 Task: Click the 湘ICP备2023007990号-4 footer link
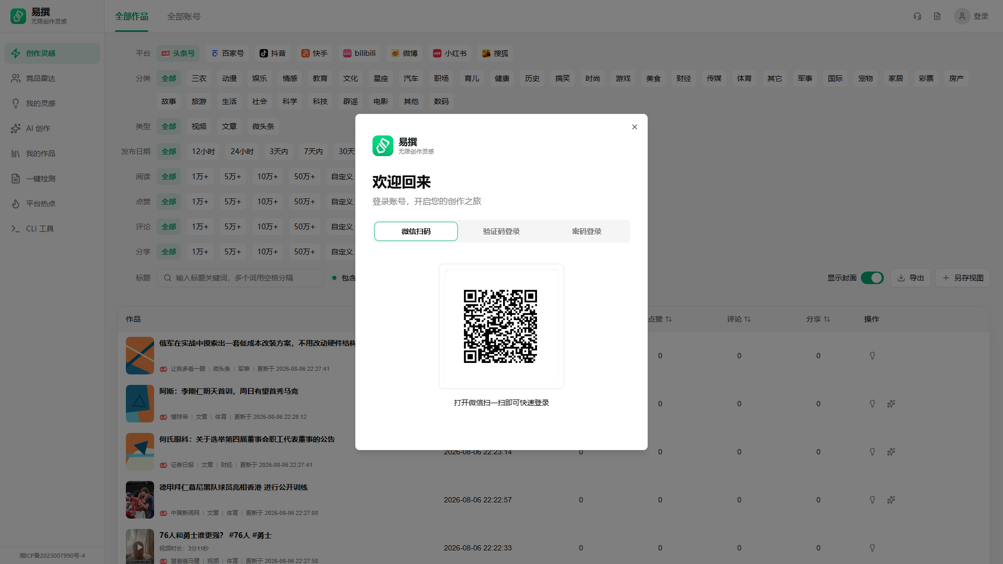click(x=52, y=556)
